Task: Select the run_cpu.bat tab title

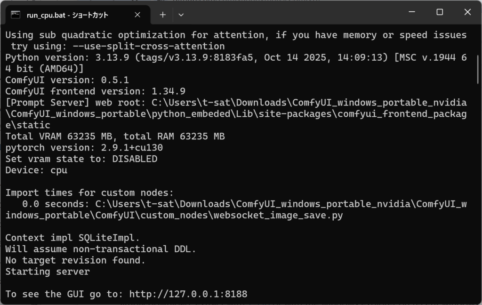Action: (67, 15)
